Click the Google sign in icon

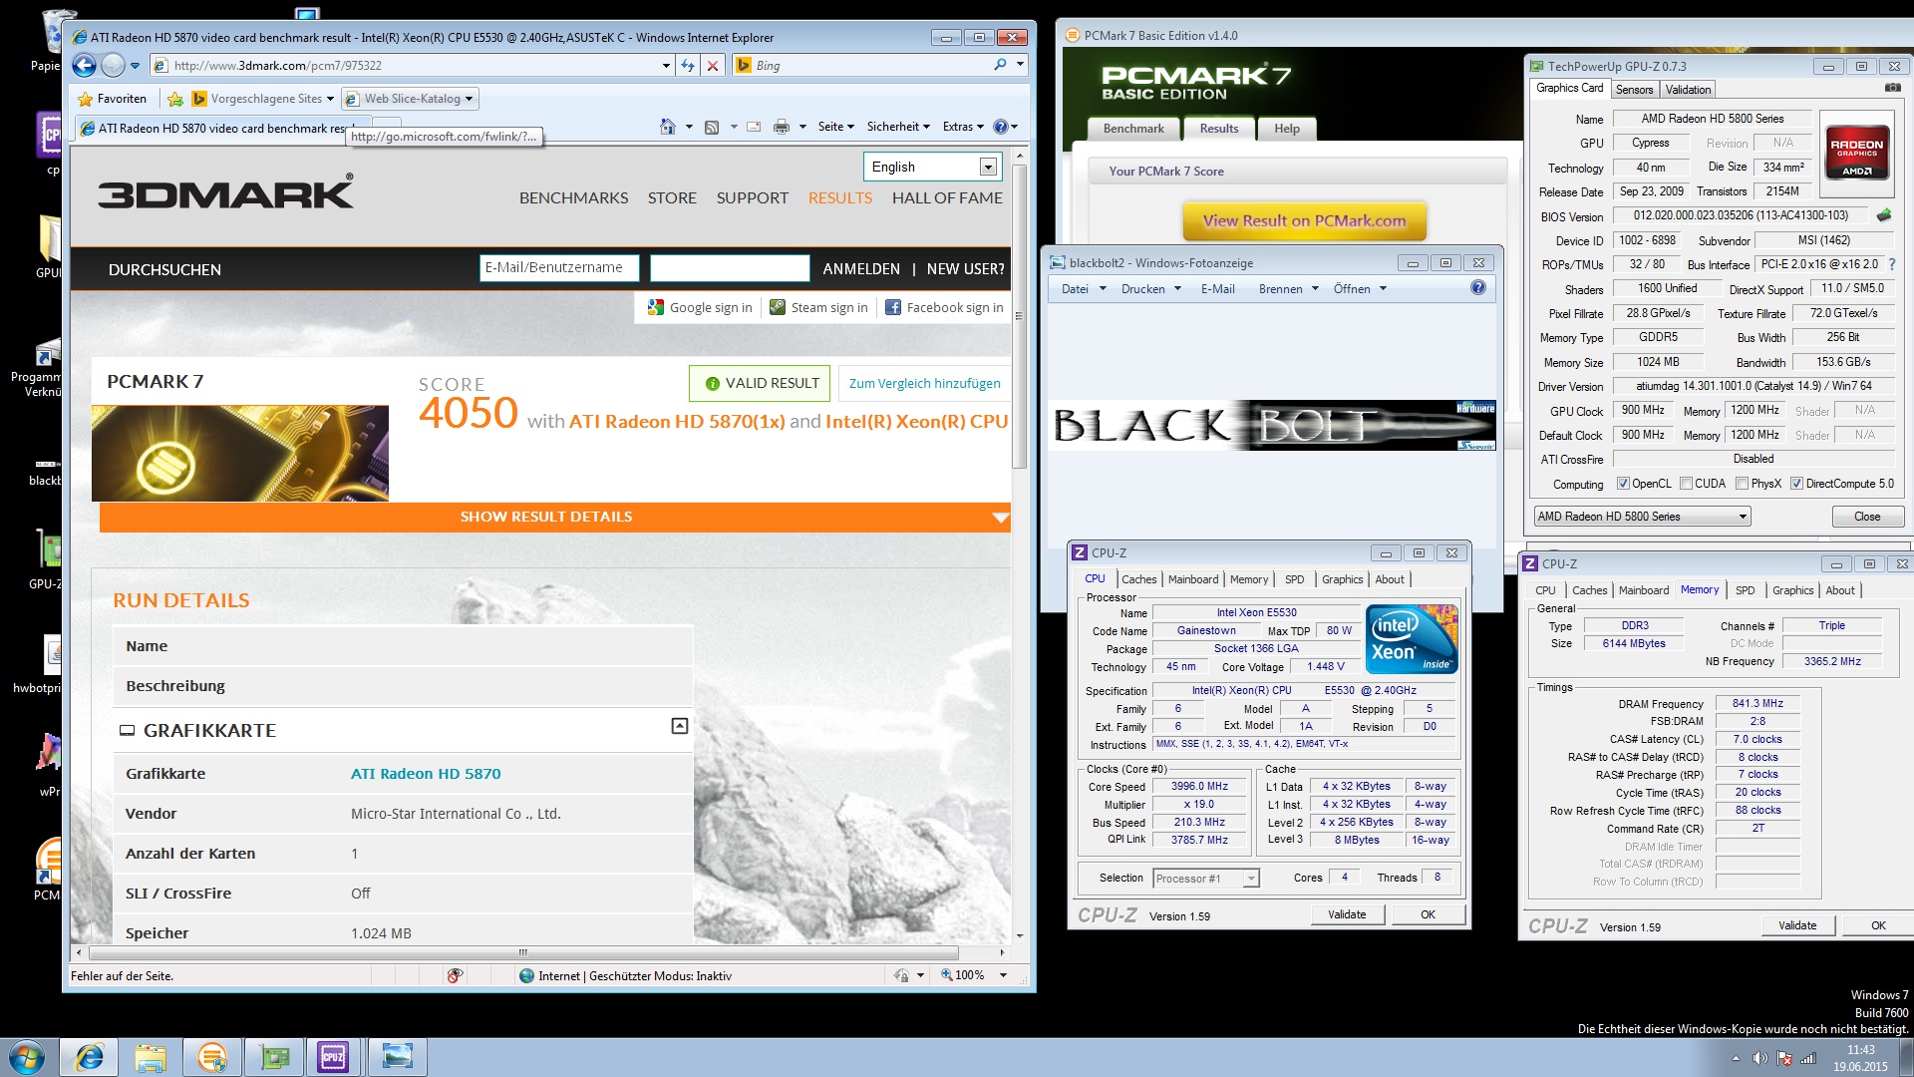point(655,307)
